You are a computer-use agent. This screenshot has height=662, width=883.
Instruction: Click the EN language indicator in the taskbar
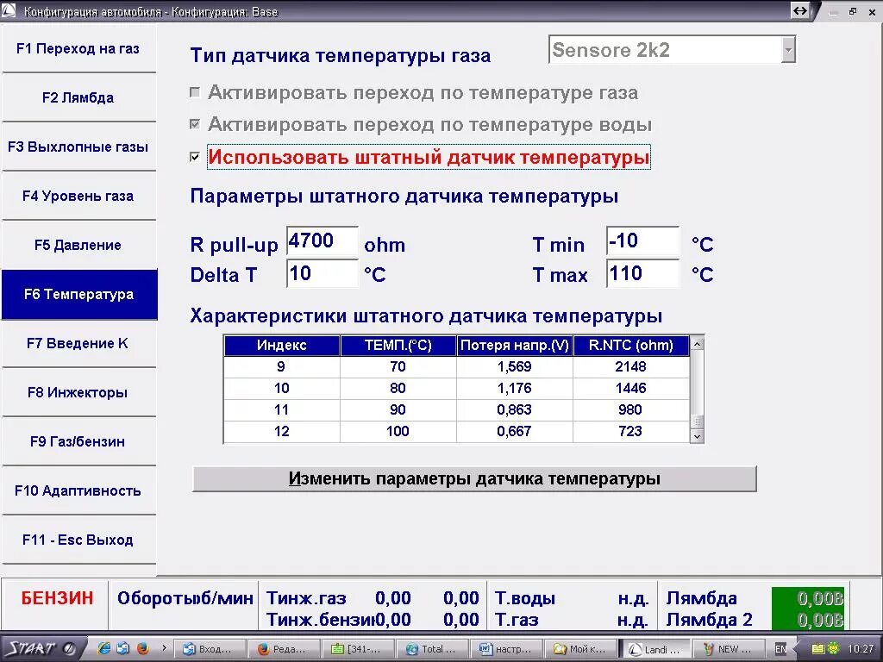tap(781, 648)
